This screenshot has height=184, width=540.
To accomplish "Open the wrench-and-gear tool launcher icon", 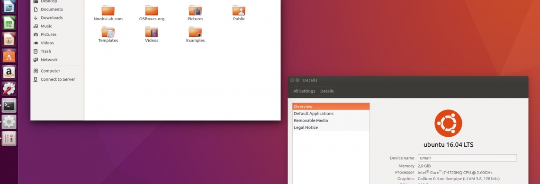I will tap(9, 89).
